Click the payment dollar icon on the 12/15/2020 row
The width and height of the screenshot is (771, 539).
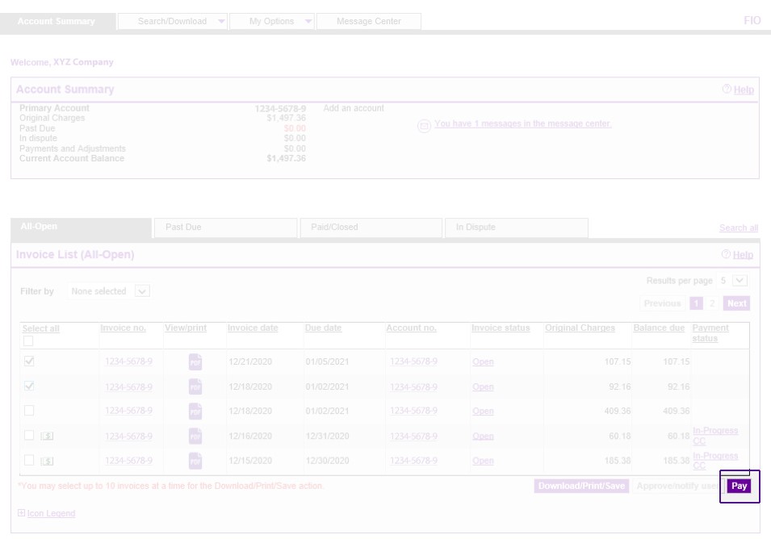pos(45,461)
